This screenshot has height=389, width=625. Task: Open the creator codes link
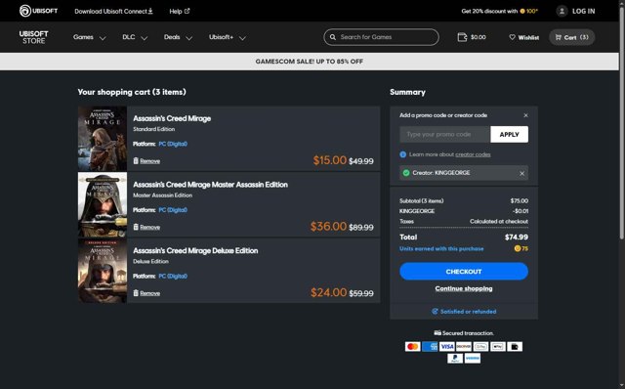pos(473,154)
